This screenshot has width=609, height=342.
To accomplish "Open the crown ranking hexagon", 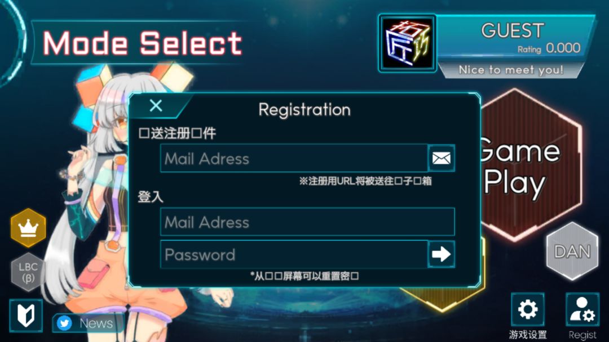I will coord(28,228).
